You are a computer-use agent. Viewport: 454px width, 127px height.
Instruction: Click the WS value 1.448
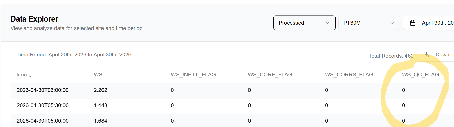[x=100, y=105]
